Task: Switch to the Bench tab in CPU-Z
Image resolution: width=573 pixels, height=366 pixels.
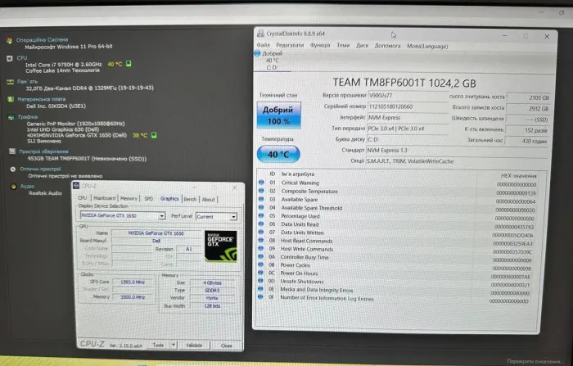Action: 190,198
